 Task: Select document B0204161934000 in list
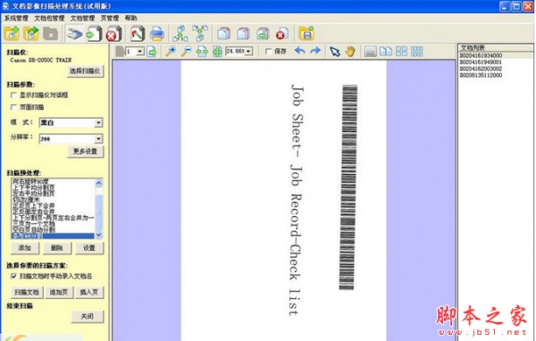point(481,55)
